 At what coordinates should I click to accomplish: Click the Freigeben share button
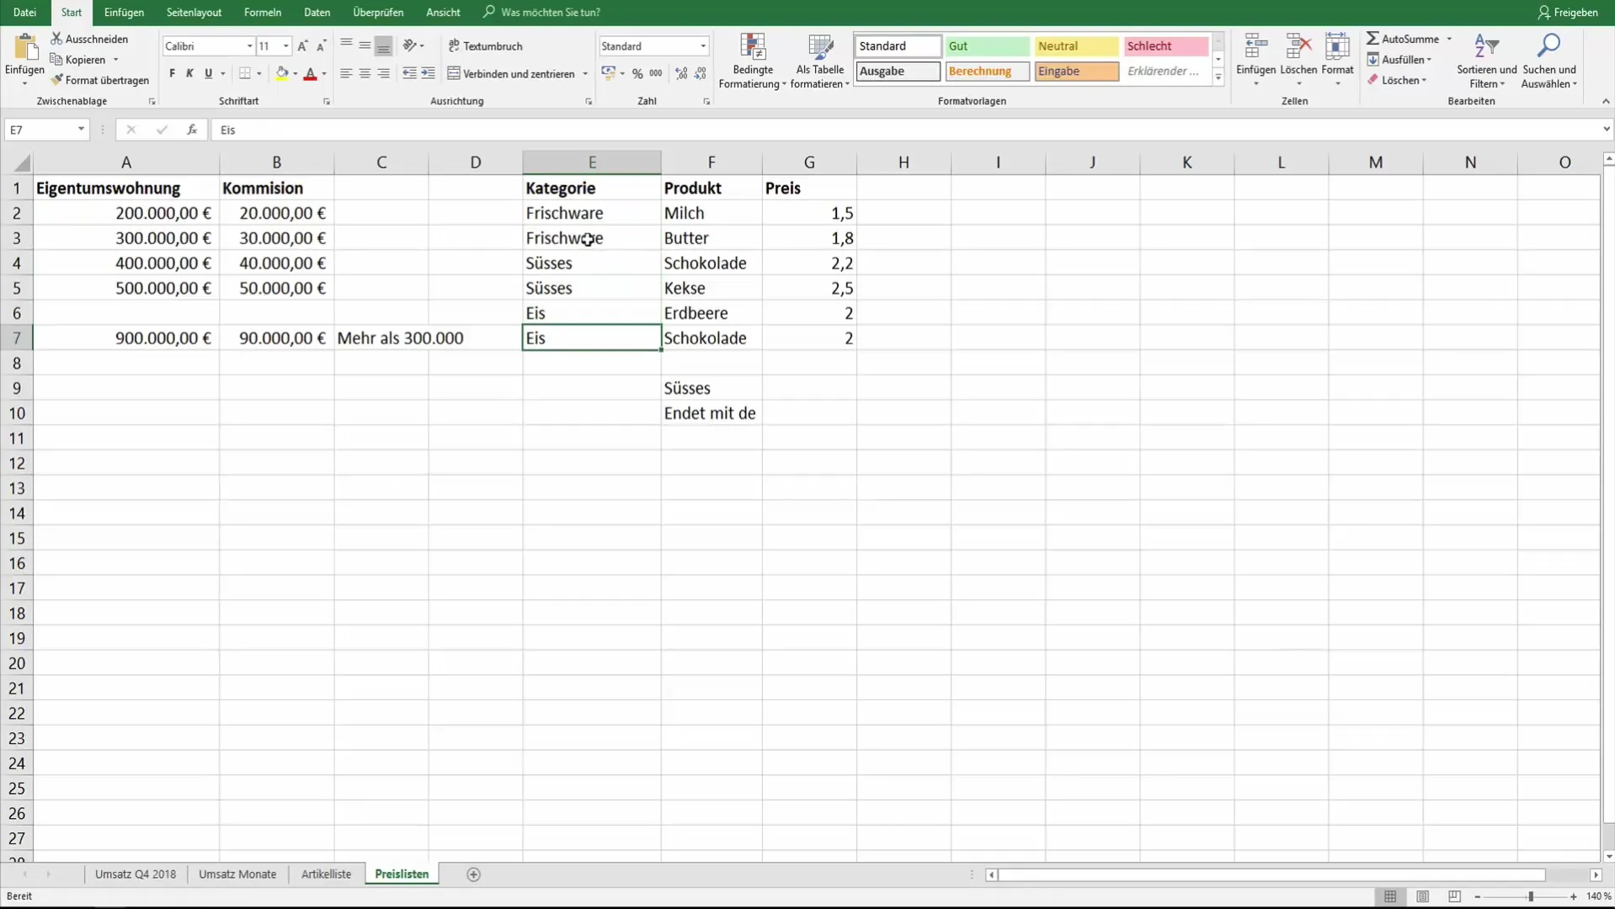click(x=1567, y=13)
